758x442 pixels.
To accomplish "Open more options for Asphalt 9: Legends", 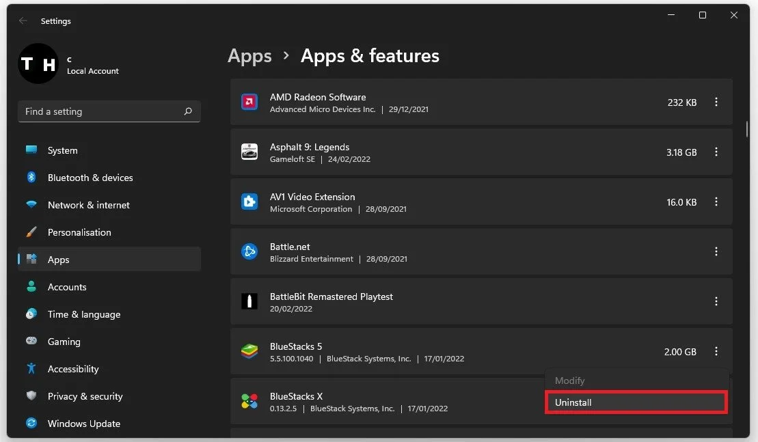I will click(x=716, y=152).
